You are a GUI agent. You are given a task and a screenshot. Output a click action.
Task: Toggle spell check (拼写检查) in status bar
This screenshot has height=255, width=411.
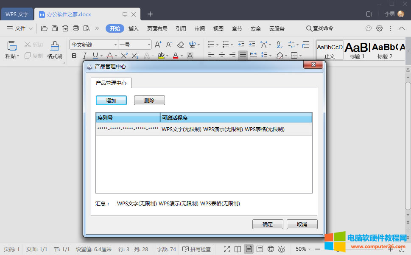(196, 249)
